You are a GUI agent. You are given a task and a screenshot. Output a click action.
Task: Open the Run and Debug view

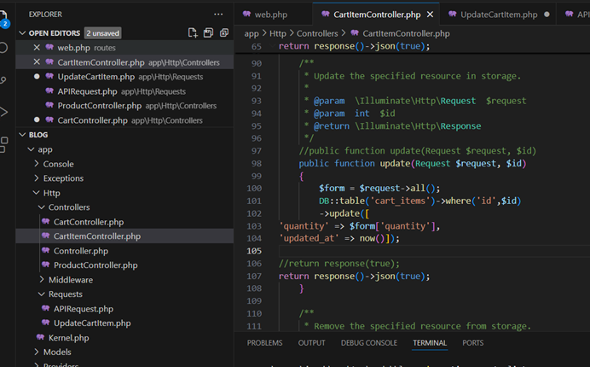[x=4, y=111]
